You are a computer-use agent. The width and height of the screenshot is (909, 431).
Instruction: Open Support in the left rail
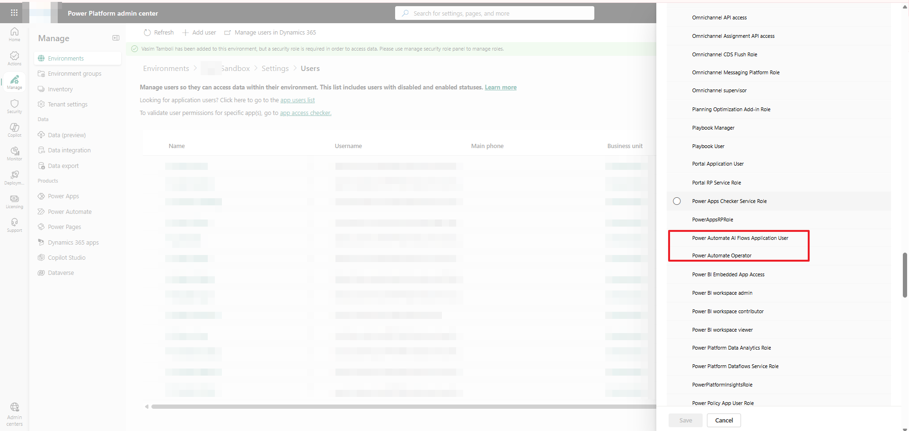point(15,225)
